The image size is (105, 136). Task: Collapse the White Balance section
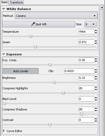(x=4, y=9)
